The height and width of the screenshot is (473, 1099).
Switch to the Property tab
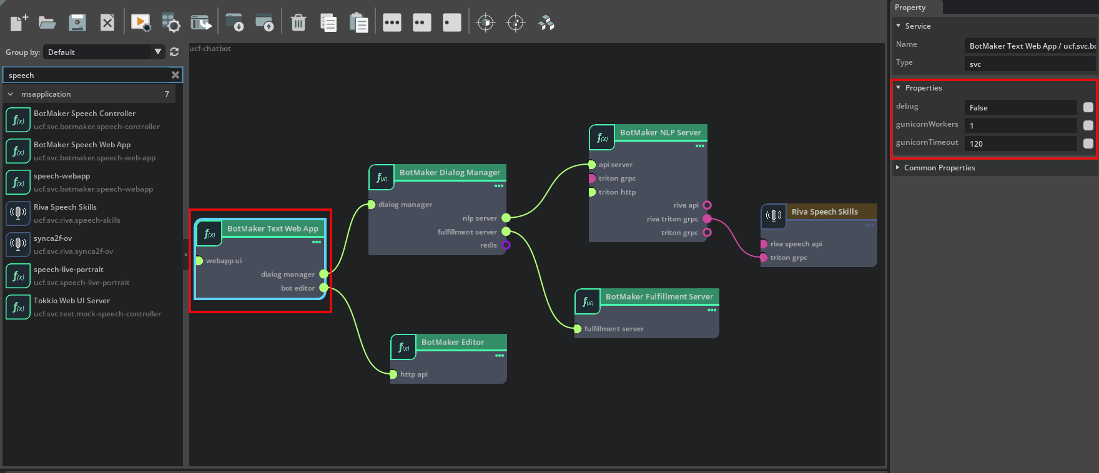(910, 7)
